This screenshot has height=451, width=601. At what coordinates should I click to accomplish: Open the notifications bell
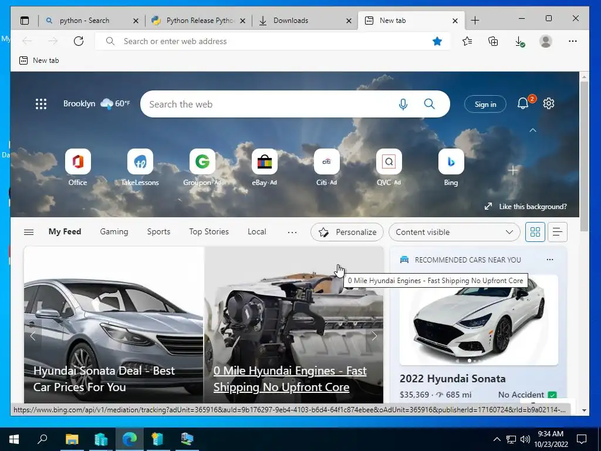523,103
